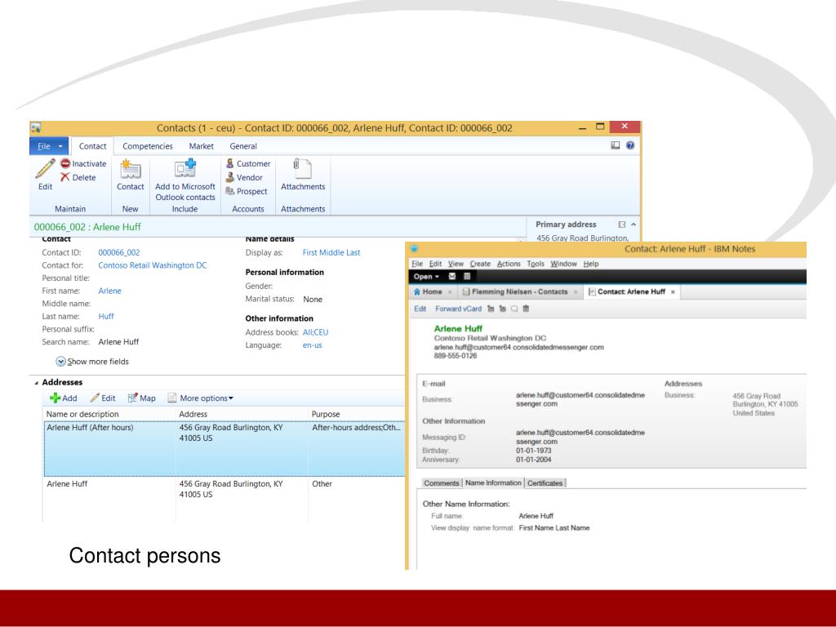Click the first folder icon after Forward vCard
This screenshot has height=627, width=836.
click(x=491, y=309)
